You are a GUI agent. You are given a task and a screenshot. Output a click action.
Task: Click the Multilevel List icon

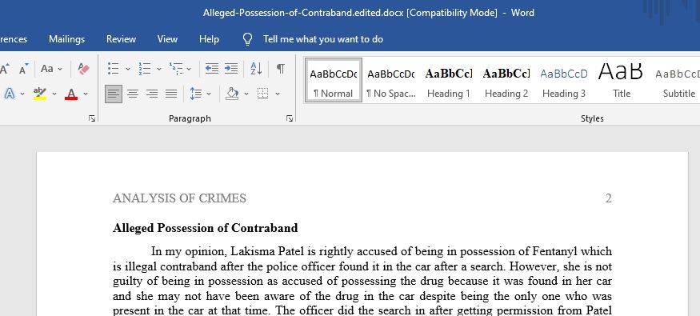[175, 69]
